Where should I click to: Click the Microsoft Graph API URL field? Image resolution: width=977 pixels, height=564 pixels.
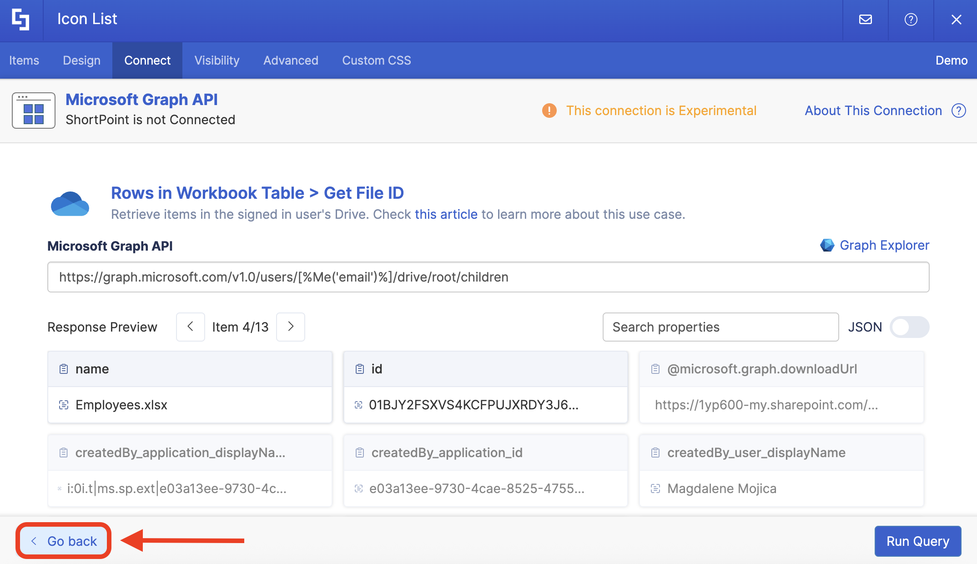pyautogui.click(x=488, y=277)
